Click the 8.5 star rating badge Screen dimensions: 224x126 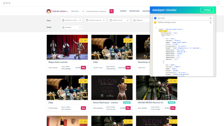(83, 121)
